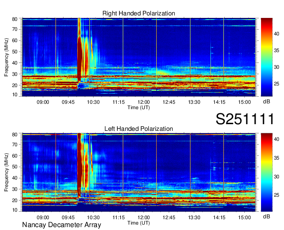284x230 pixels.
Task: Select 09:00 tick on bottom plot time axis
Action: point(43,217)
